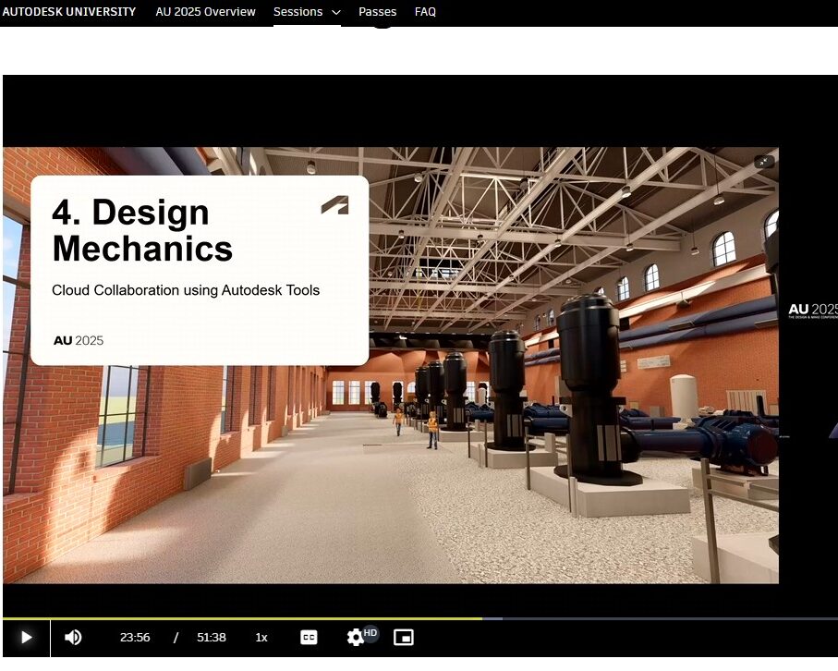The height and width of the screenshot is (671, 838).
Task: Click the 4. Design Mechanics slide title
Action: pyautogui.click(x=142, y=230)
